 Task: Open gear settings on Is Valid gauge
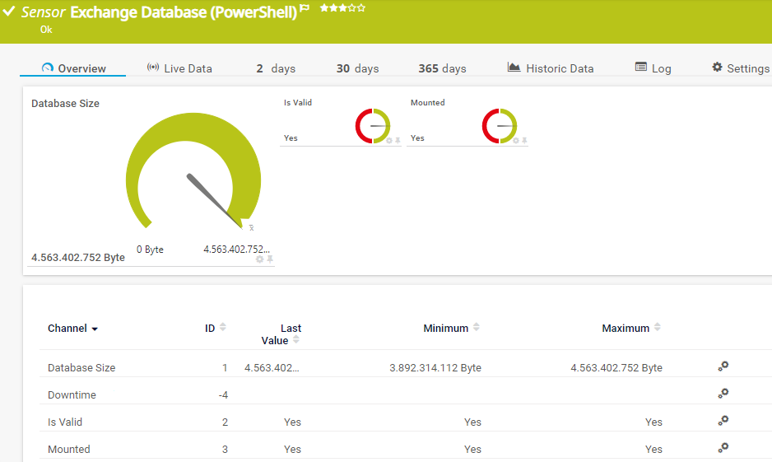click(388, 141)
